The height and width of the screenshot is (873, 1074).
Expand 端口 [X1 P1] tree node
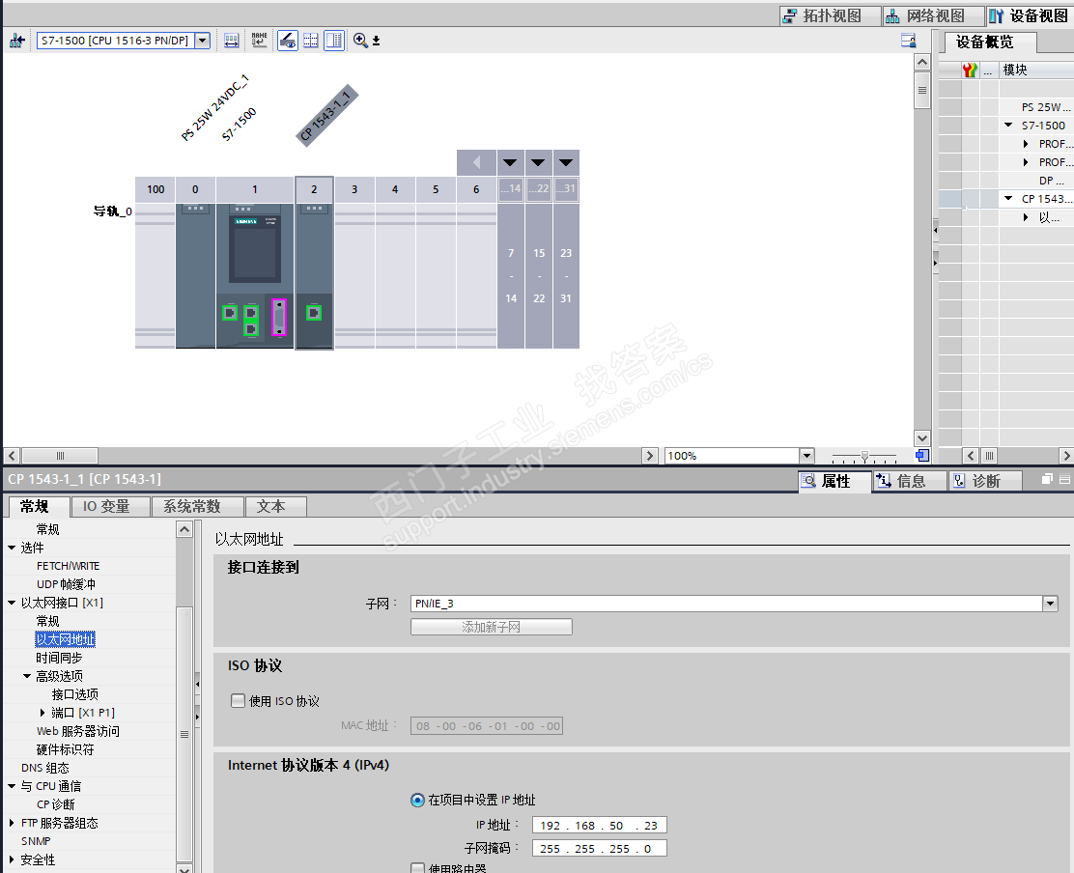click(42, 713)
